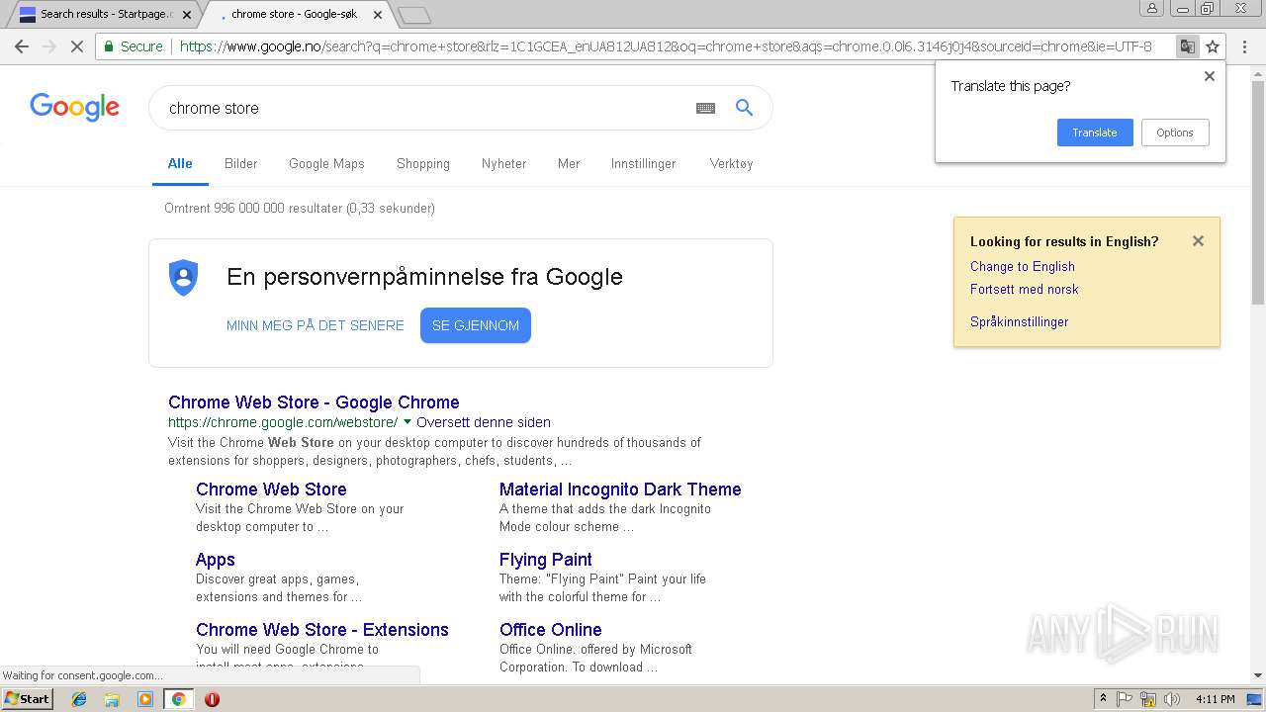Open the Flying Paint sitelink
1266x712 pixels.
tap(546, 560)
